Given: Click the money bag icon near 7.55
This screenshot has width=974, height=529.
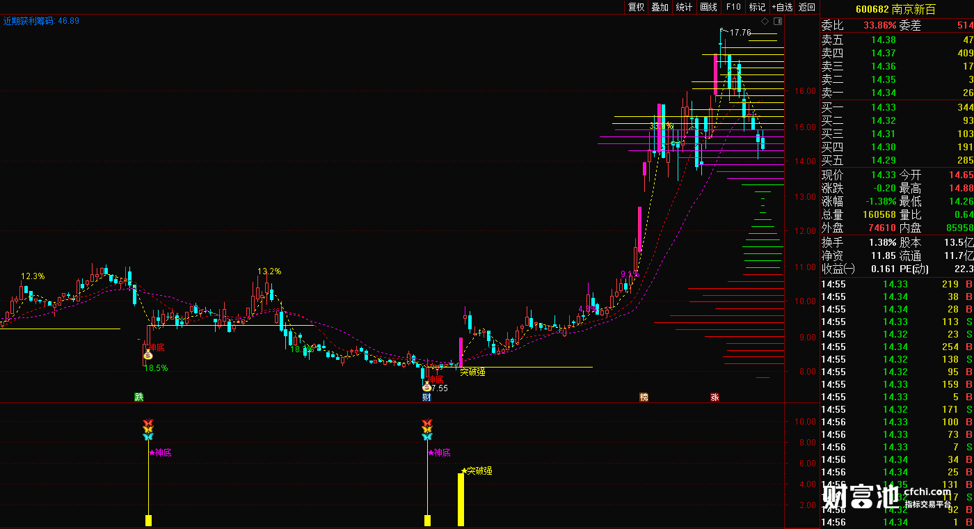Looking at the screenshot, I should (x=426, y=385).
